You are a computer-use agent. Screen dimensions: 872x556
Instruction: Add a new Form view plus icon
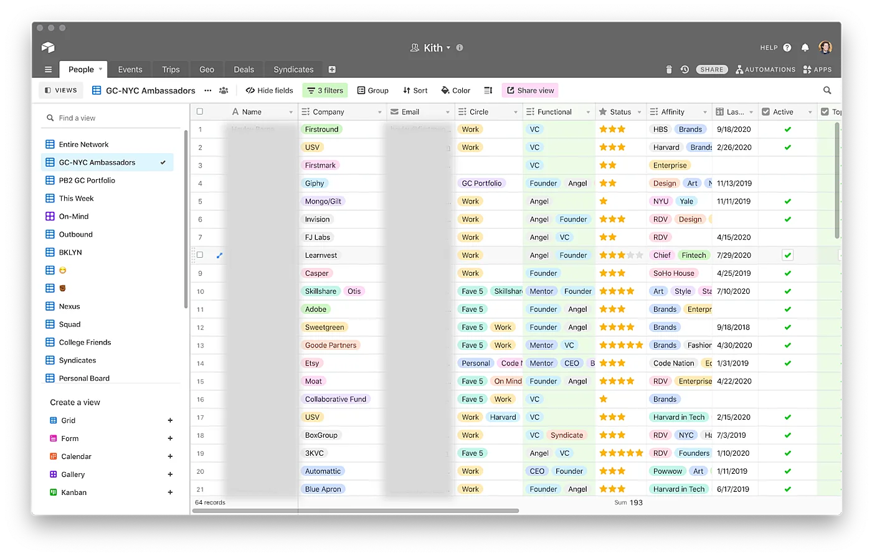pyautogui.click(x=170, y=438)
